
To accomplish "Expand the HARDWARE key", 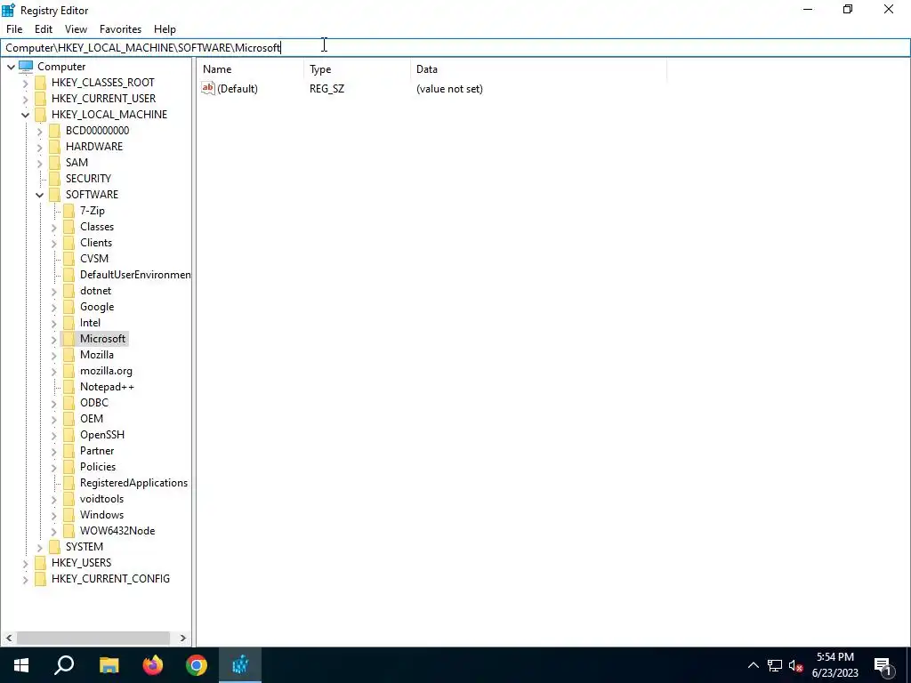I will tap(39, 147).
